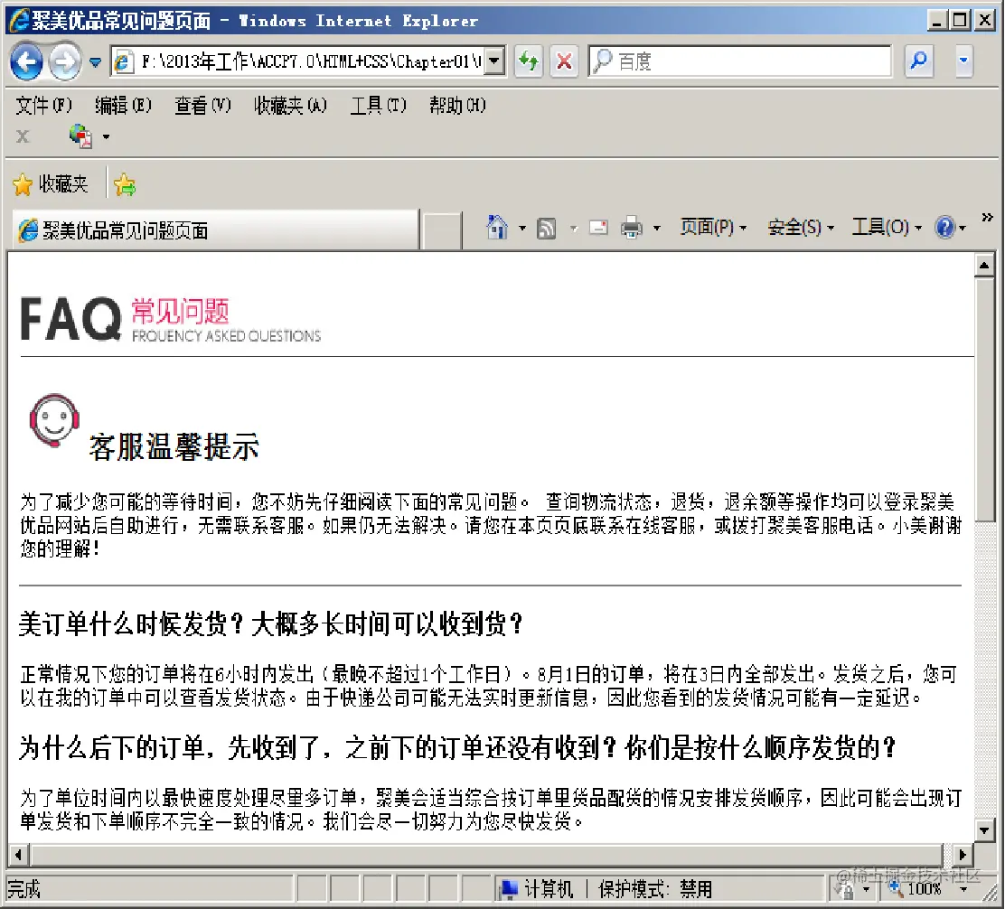Go back with the Back arrow button
This screenshot has width=1005, height=909.
tap(26, 61)
